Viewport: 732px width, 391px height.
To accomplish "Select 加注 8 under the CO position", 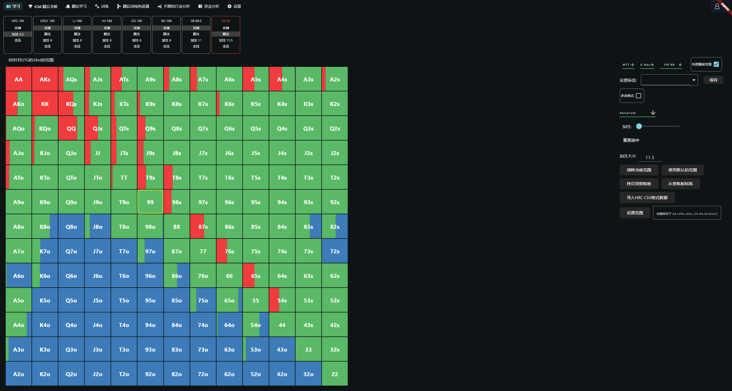I will coord(137,40).
